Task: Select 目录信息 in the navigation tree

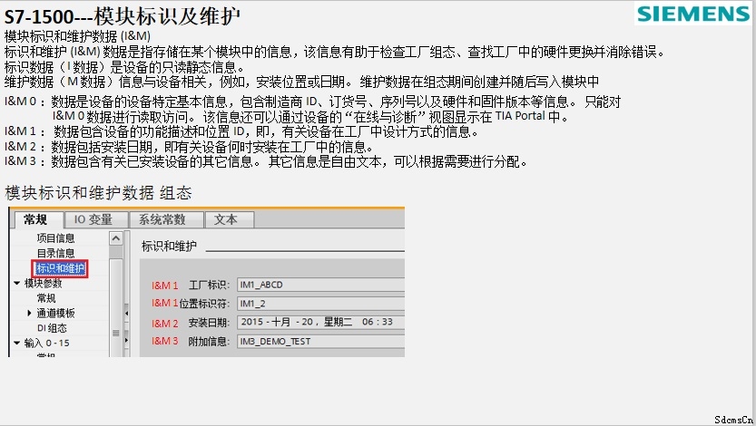Action: click(x=55, y=253)
